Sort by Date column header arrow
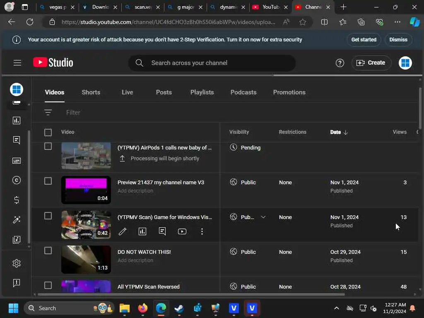 [346, 132]
